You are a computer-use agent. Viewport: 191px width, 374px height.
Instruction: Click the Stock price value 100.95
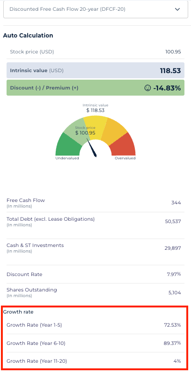[173, 52]
